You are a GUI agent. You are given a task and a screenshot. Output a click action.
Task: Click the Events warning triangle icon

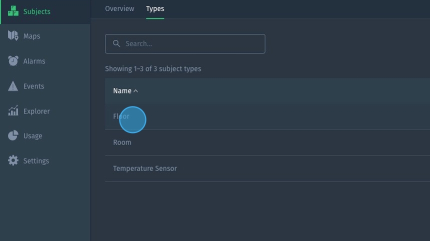click(13, 86)
